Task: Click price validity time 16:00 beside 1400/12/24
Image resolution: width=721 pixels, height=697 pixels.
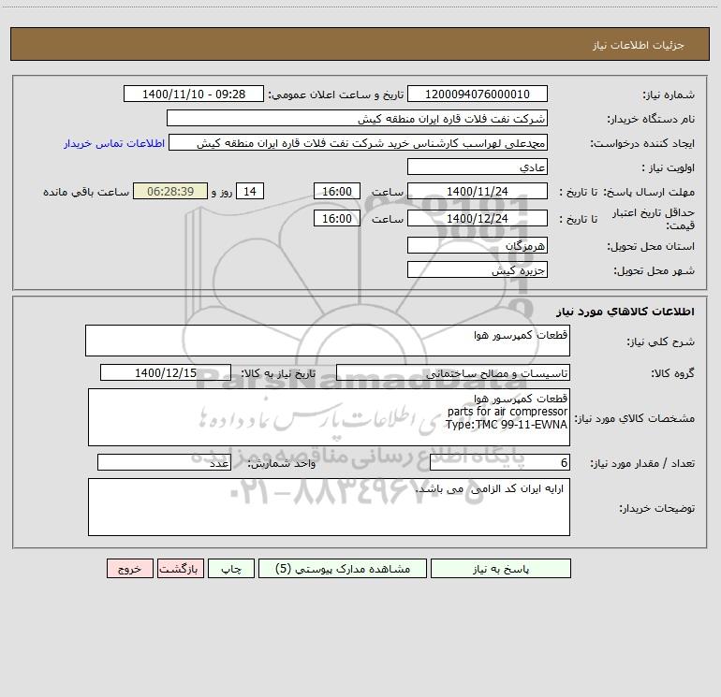Action: click(x=336, y=218)
